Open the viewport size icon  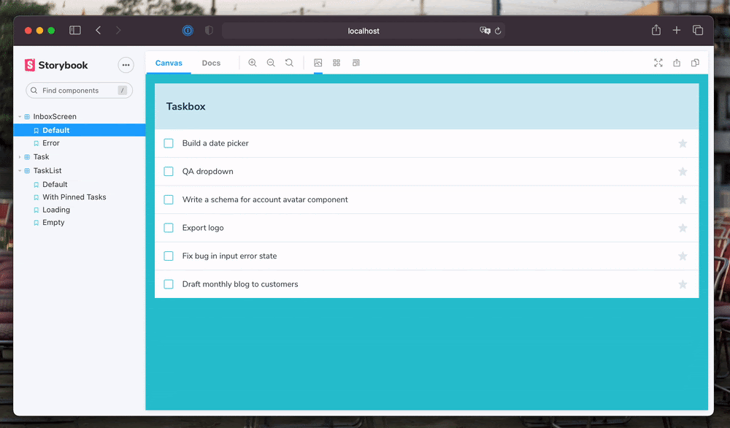pyautogui.click(x=356, y=63)
